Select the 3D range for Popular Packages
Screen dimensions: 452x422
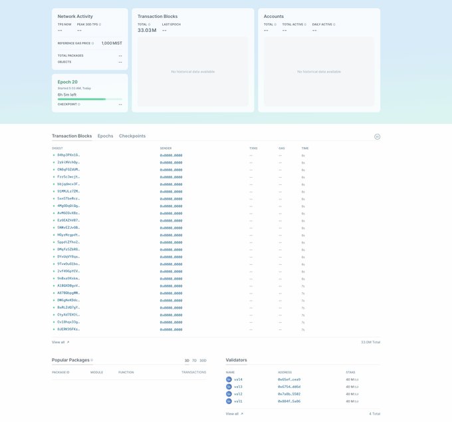pos(187,361)
